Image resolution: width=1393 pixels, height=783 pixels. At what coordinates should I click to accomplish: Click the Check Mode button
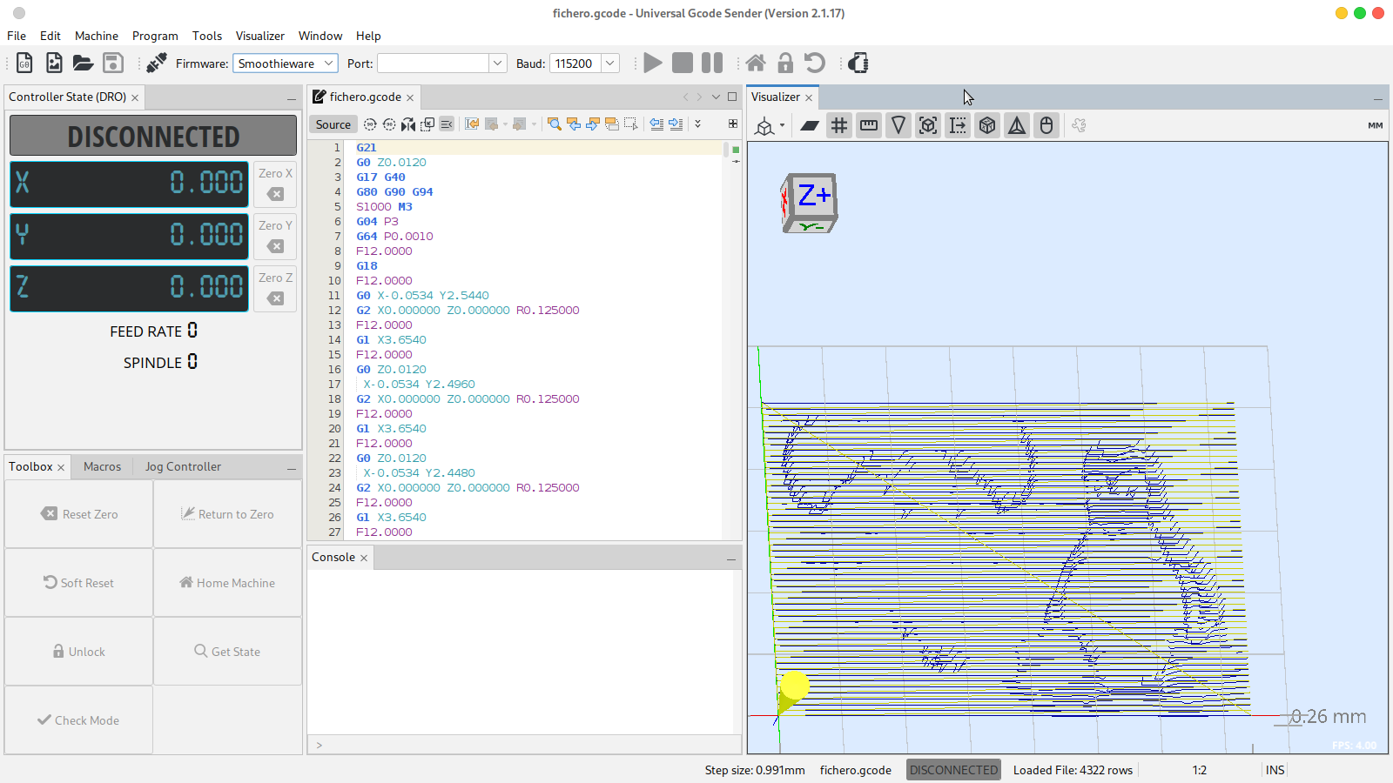pos(78,720)
